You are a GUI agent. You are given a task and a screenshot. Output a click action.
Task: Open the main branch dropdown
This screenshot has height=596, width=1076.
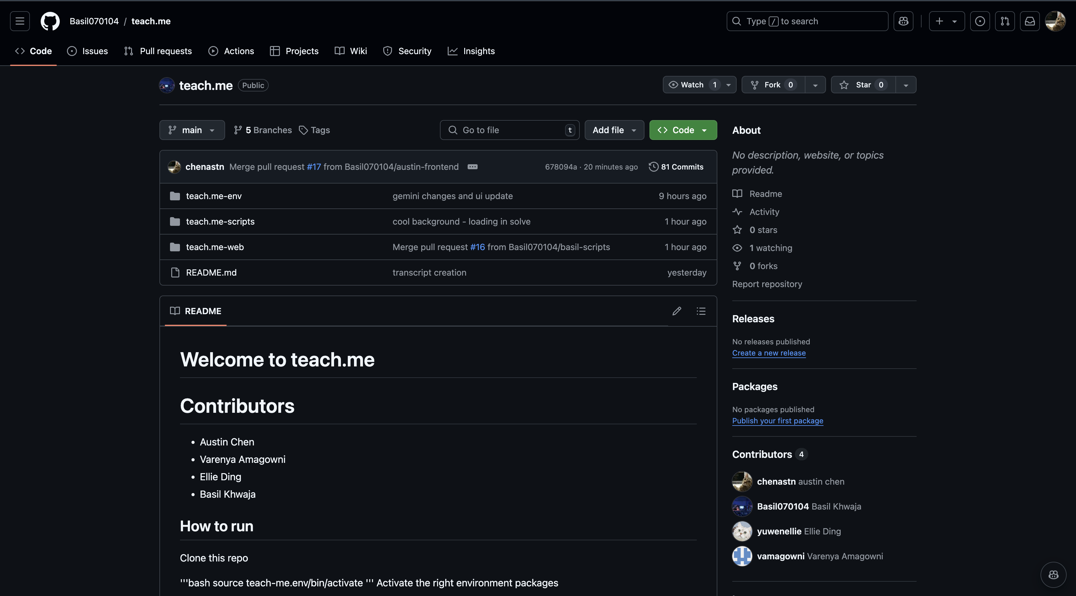coord(192,130)
